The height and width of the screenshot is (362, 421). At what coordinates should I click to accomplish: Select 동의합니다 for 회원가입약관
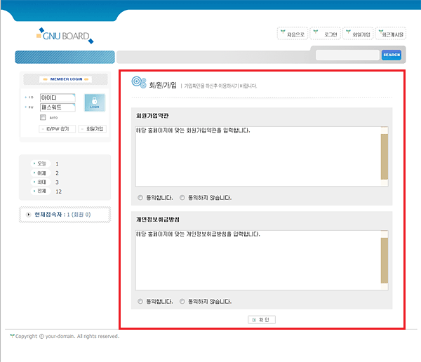point(140,197)
